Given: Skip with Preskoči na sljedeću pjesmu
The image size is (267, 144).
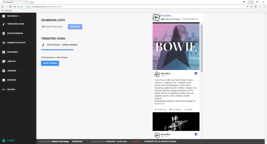Looking at the screenshot, I should [160, 142].
